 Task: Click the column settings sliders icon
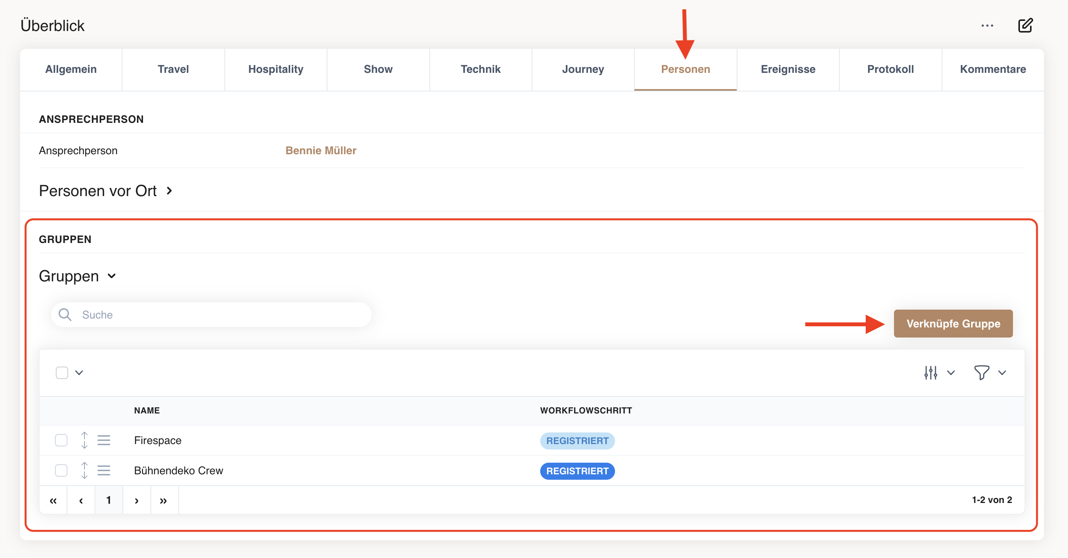[930, 373]
